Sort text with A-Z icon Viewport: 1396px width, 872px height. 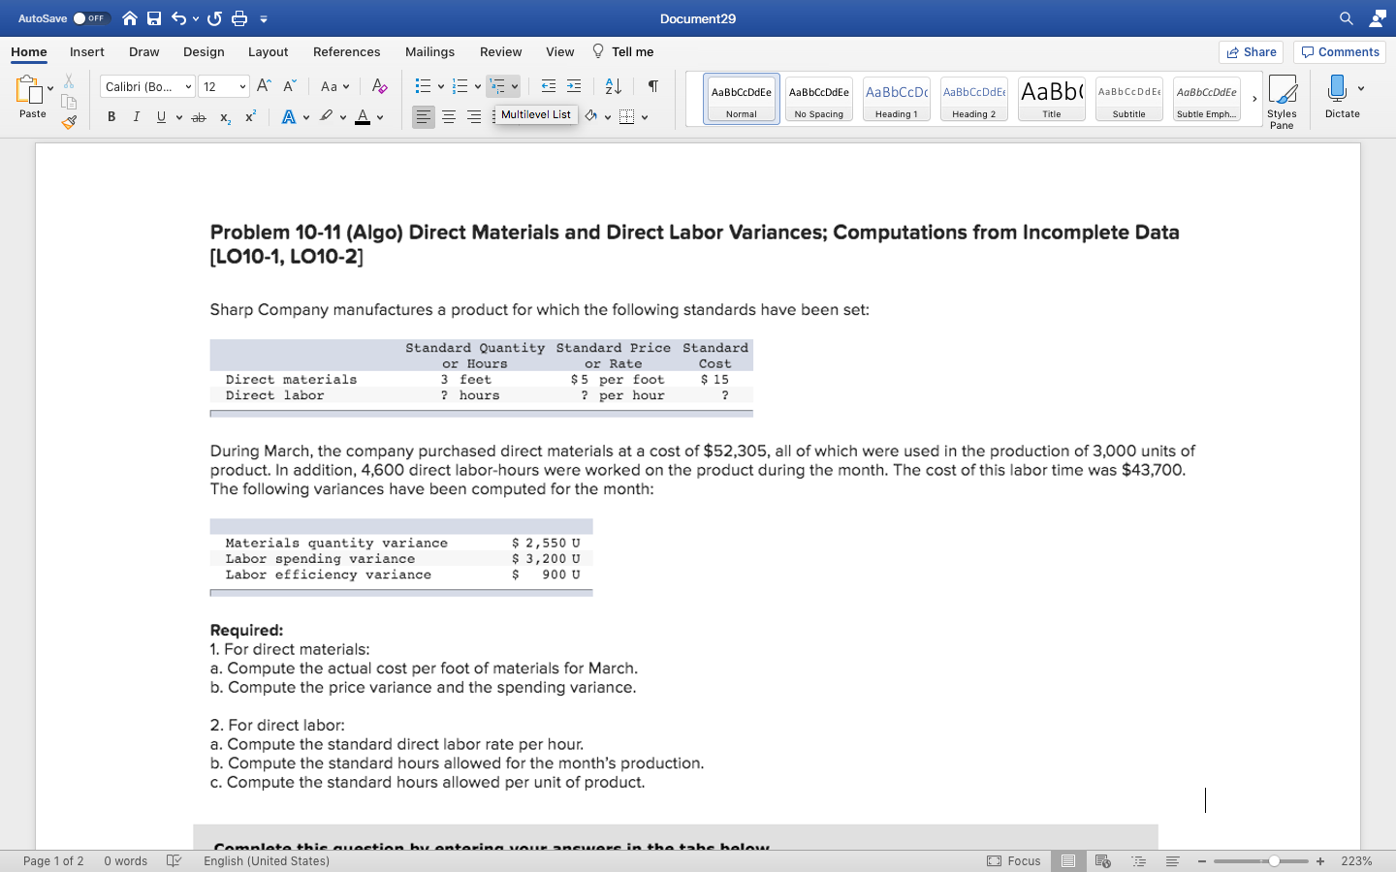(613, 86)
